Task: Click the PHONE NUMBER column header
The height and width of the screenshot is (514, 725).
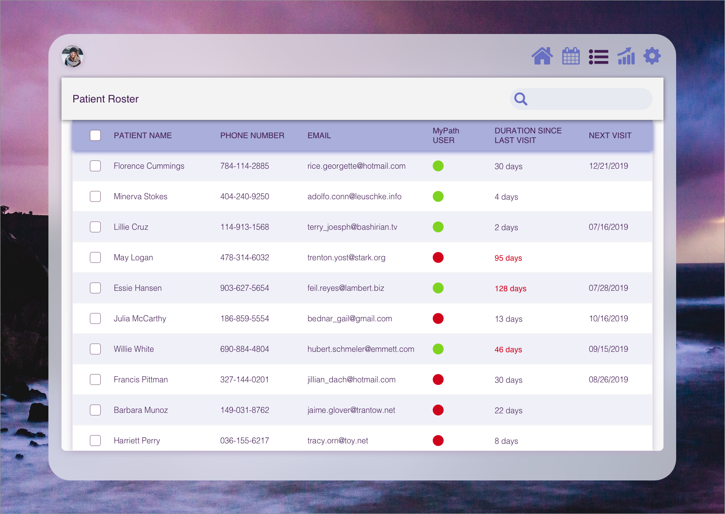Action: tap(252, 136)
